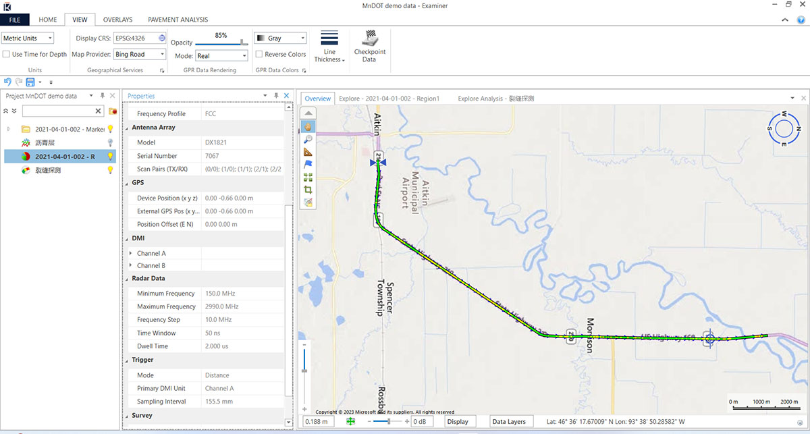Expand the 2021-04-01-002 - Marker tree node
810x434 pixels.
9,129
